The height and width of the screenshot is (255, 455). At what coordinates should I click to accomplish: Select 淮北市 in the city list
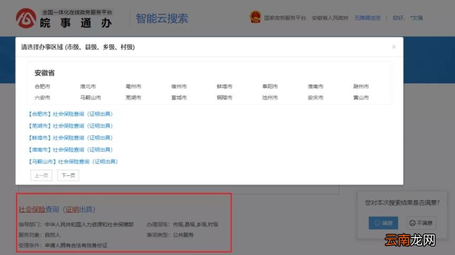88,86
